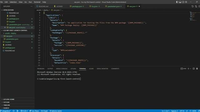This screenshot has height=112, width=200.
Task: Click the integration git branch status item
Action: tap(5, 111)
